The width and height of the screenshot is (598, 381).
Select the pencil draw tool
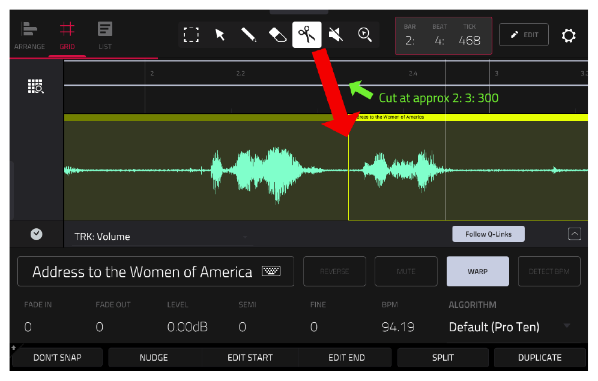coord(249,35)
